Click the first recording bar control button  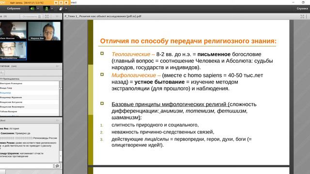[x=56, y=2]
